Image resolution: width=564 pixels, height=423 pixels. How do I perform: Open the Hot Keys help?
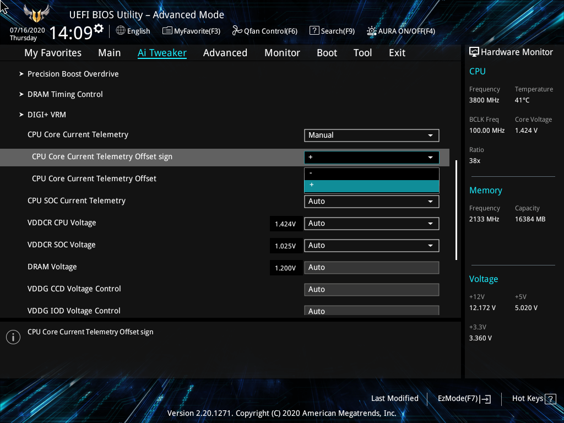coord(528,399)
